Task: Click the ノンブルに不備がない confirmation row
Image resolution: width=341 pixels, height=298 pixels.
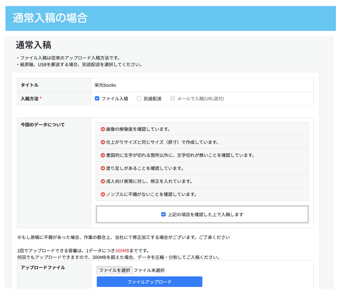Action: 202,194
